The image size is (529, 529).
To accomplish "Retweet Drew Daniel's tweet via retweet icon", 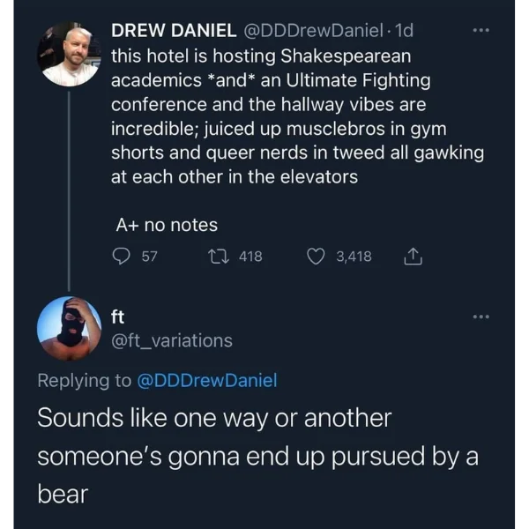I will pyautogui.click(x=219, y=256).
